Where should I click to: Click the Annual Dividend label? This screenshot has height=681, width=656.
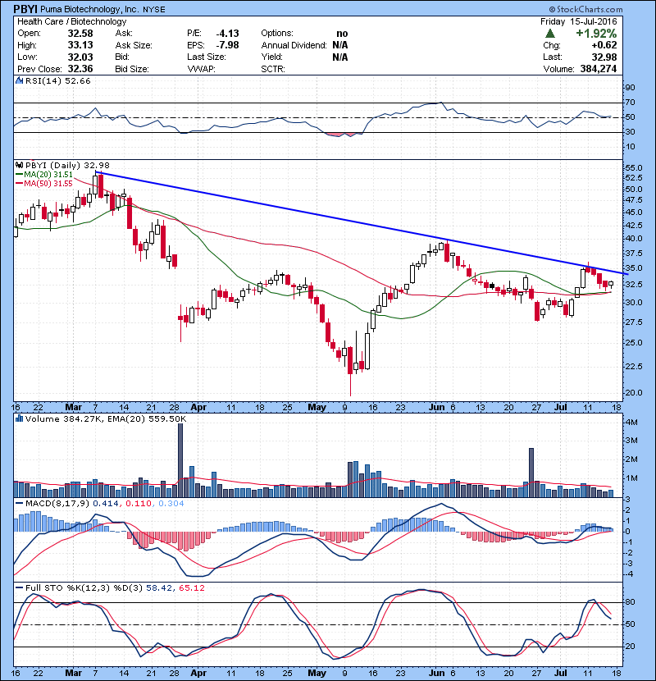tap(294, 45)
